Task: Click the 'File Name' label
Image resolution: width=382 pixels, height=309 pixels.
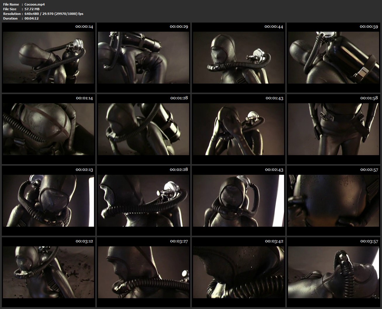Action: click(11, 4)
